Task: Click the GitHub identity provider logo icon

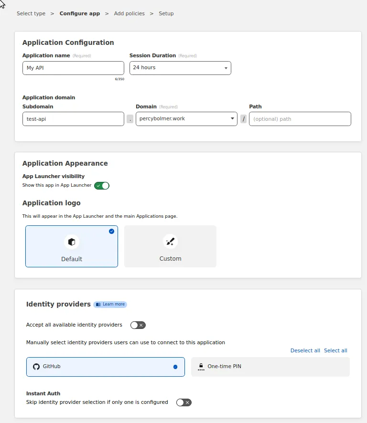Action: tap(36, 367)
